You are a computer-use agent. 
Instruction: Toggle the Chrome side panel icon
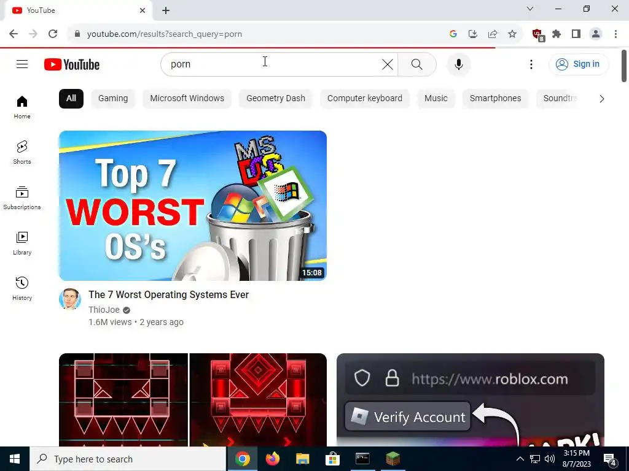(576, 34)
